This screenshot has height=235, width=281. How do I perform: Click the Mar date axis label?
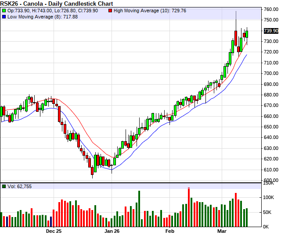pyautogui.click(x=222, y=231)
